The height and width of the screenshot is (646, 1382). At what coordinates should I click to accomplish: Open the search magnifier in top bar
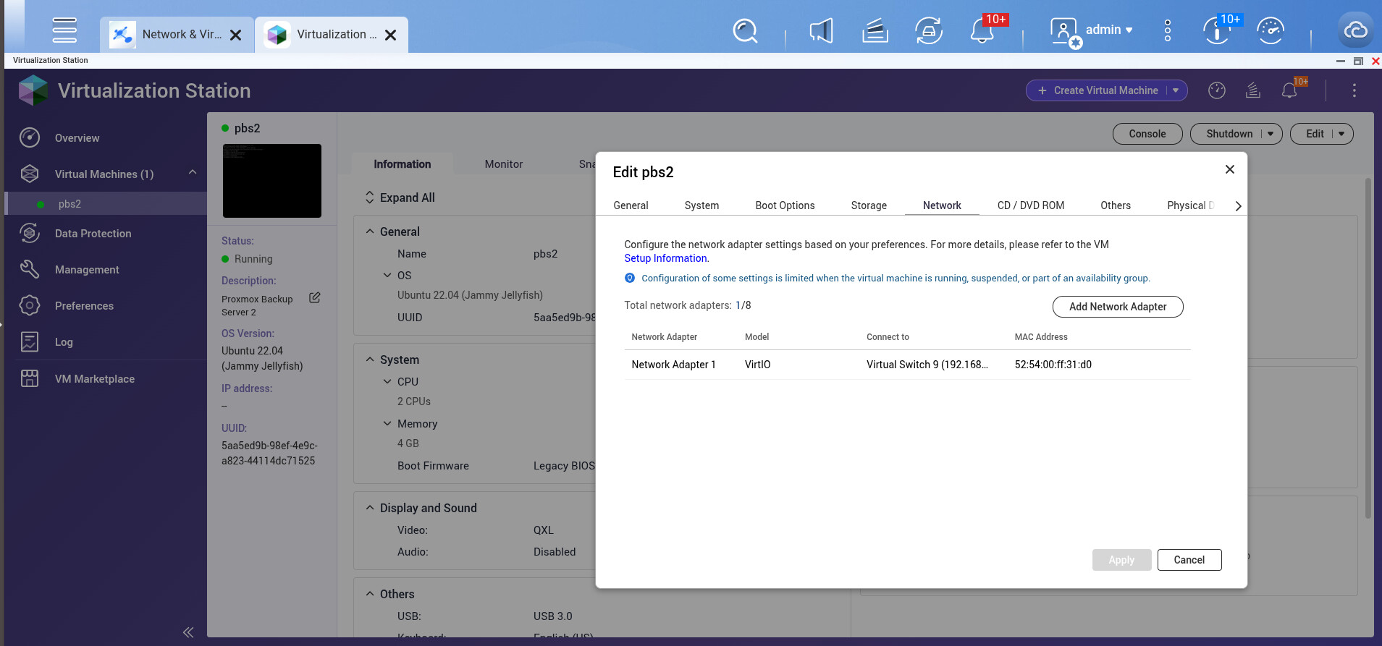point(744,30)
